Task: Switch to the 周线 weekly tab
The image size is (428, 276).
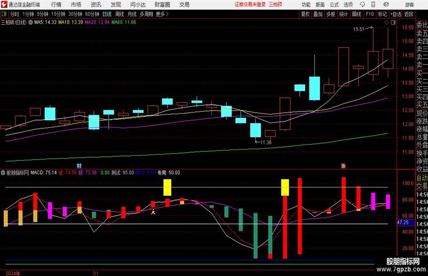Action: tap(120, 14)
